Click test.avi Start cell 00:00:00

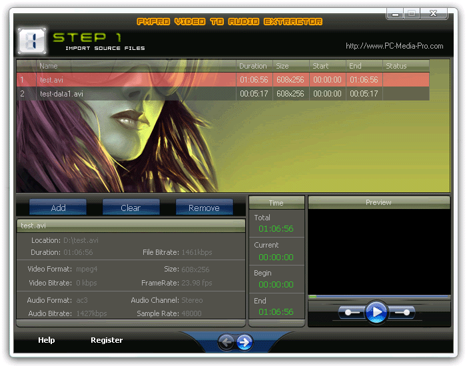(328, 80)
